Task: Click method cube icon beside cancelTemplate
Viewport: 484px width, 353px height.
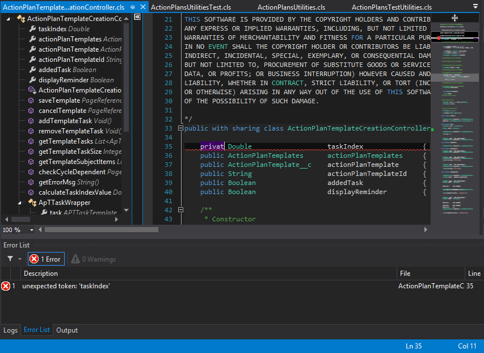Action: (x=31, y=111)
